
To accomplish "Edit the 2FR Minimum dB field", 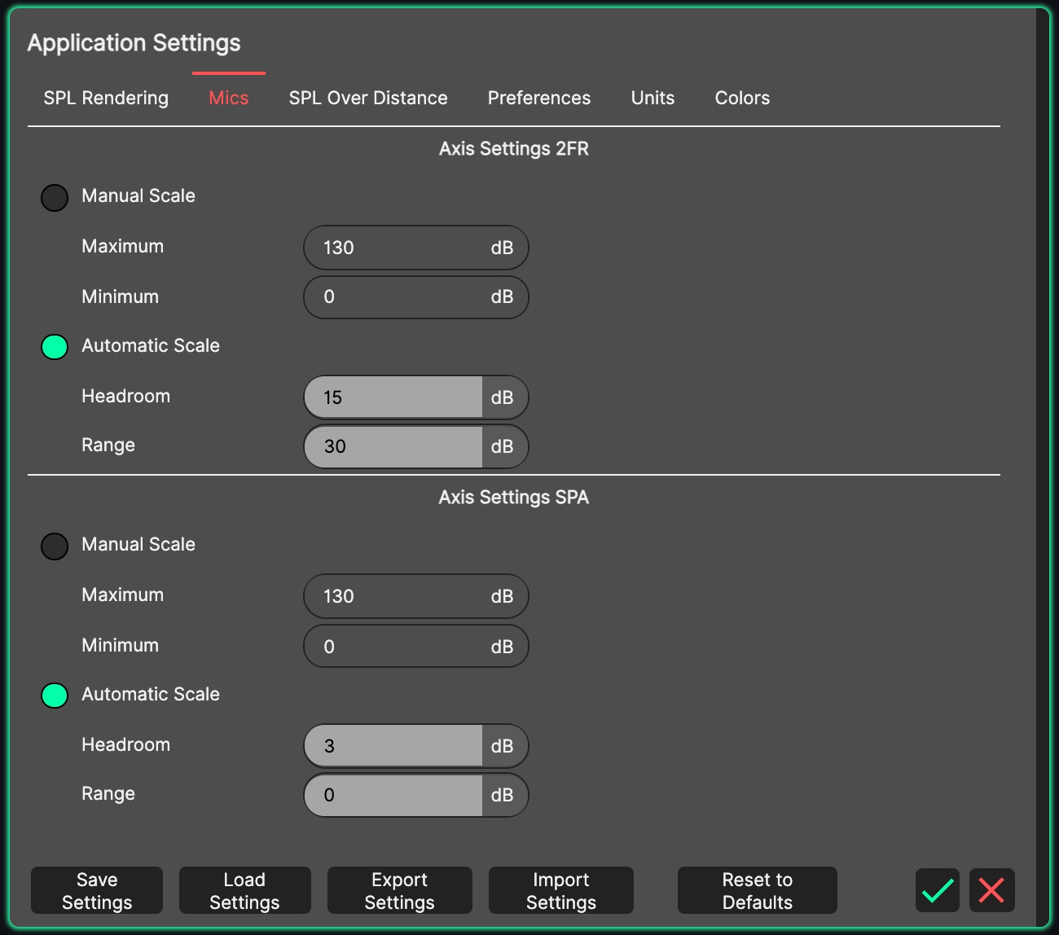I will (x=416, y=296).
